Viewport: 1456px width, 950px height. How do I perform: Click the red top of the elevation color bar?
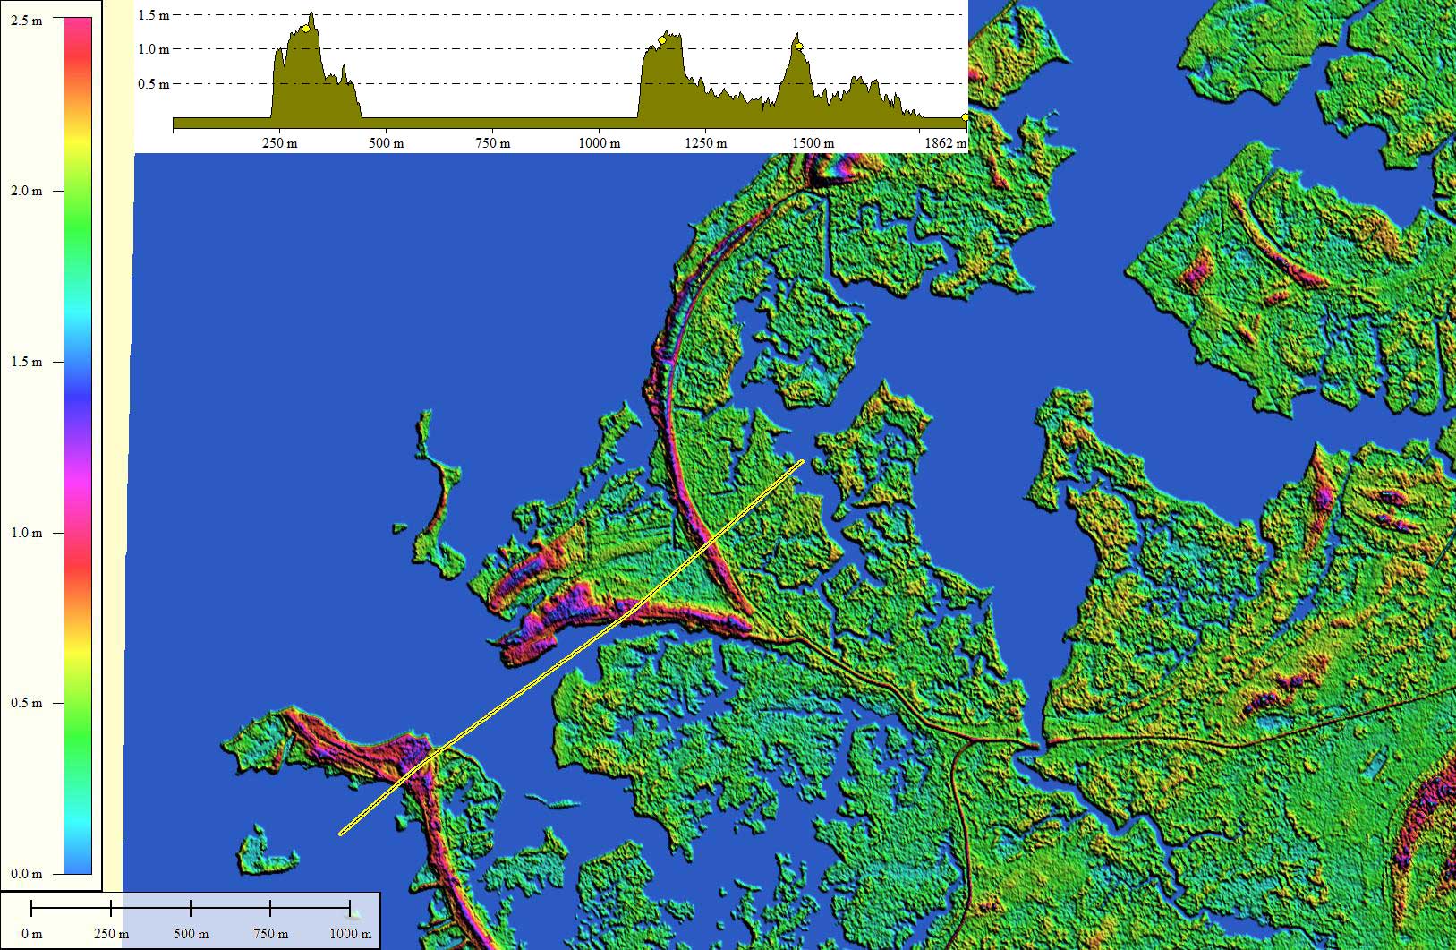(78, 27)
